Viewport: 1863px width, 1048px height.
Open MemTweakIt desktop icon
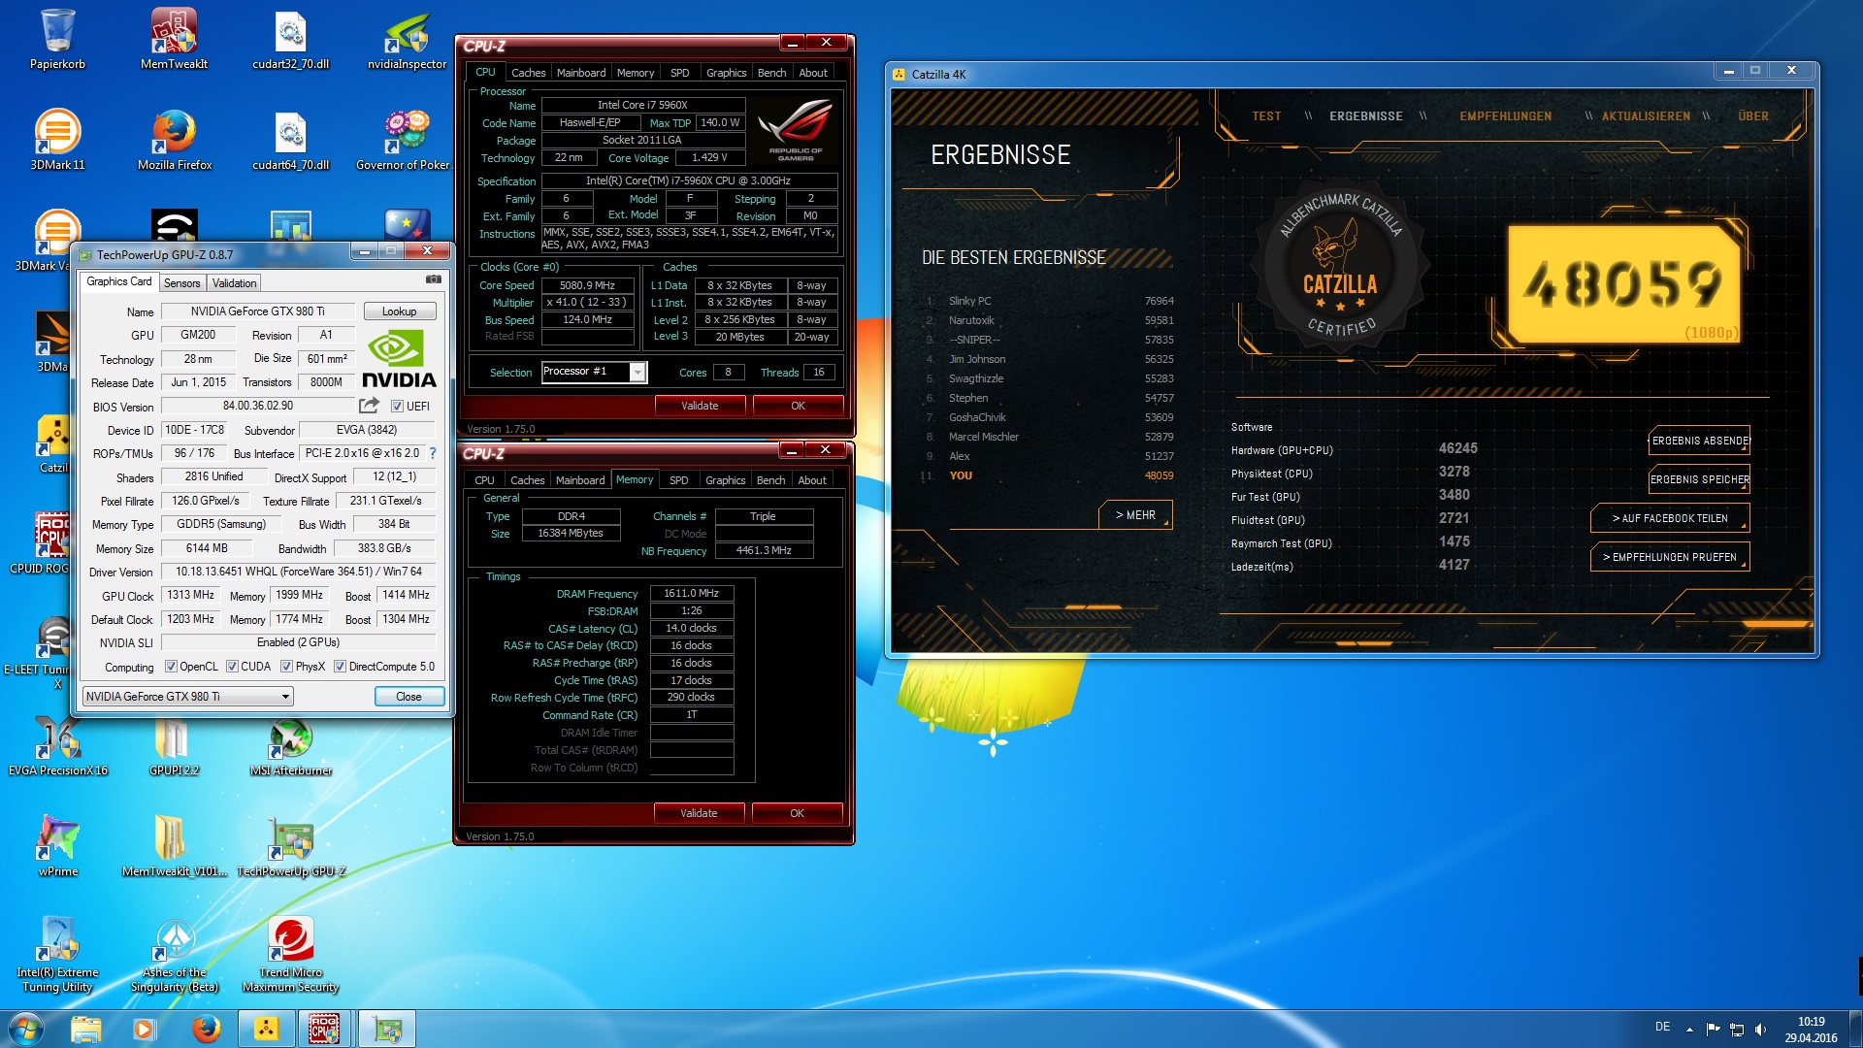pyautogui.click(x=175, y=39)
